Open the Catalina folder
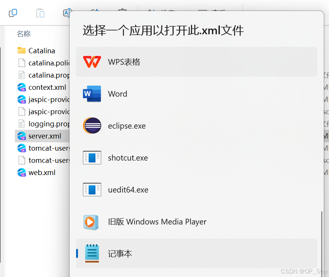 pos(42,51)
